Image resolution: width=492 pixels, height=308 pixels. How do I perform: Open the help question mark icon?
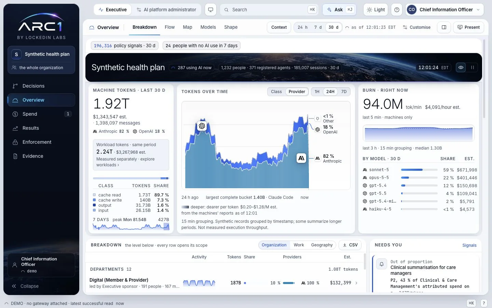pos(397,10)
